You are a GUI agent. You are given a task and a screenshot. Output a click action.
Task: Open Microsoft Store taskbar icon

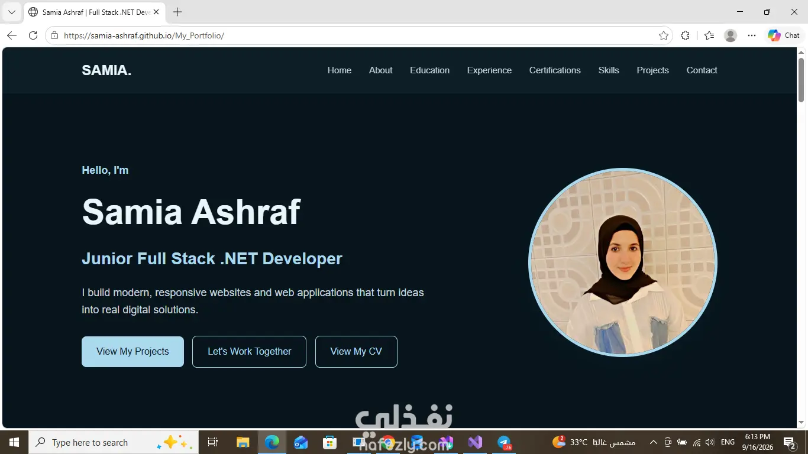(x=329, y=442)
